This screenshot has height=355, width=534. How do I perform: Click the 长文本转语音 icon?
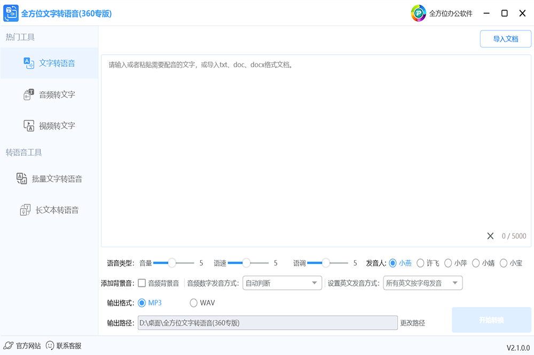click(x=25, y=210)
